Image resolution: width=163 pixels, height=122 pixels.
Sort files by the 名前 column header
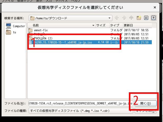pos(61,25)
